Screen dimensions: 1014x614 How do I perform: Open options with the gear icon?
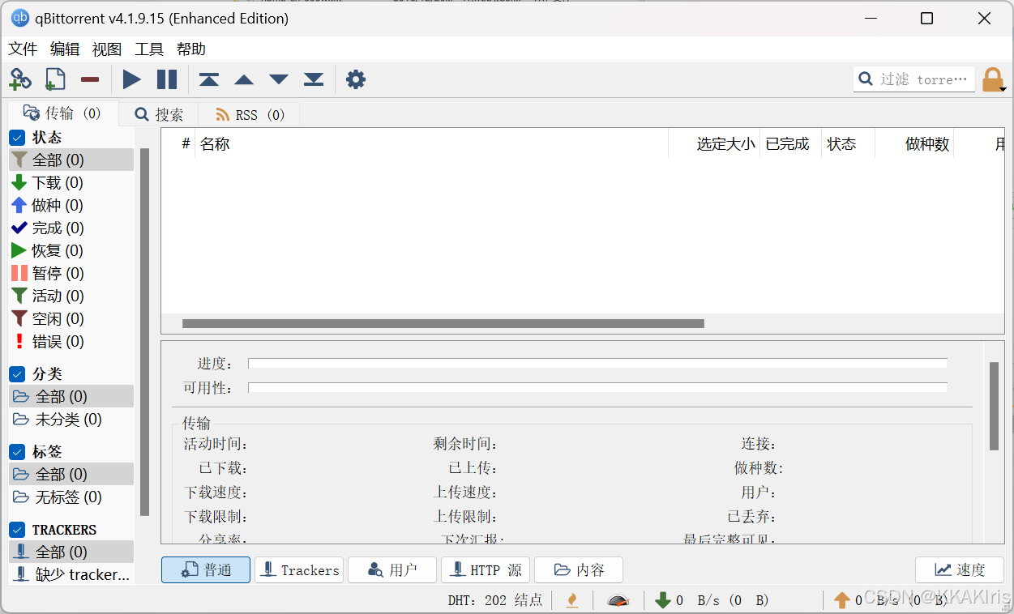click(x=356, y=79)
